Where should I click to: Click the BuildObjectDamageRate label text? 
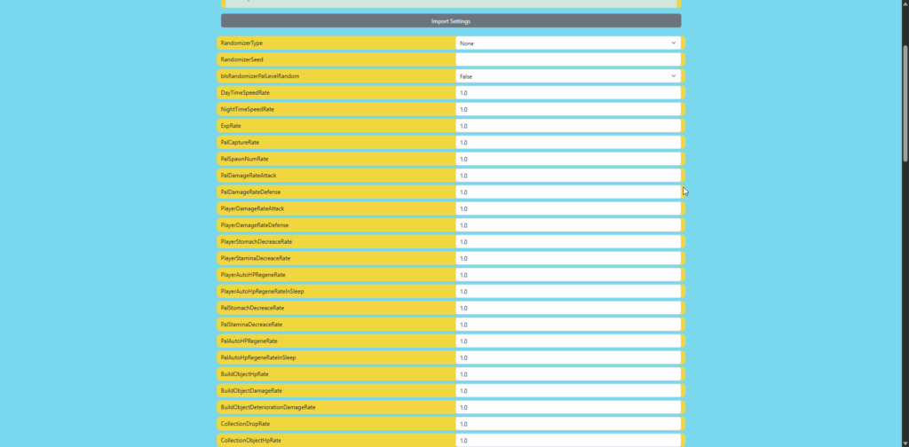(251, 391)
